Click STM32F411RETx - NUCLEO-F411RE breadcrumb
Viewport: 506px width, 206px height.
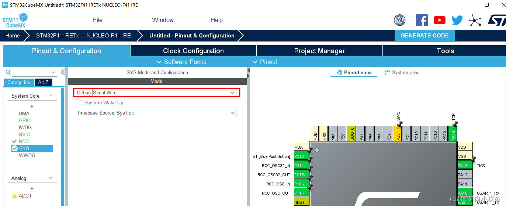pyautogui.click(x=83, y=36)
